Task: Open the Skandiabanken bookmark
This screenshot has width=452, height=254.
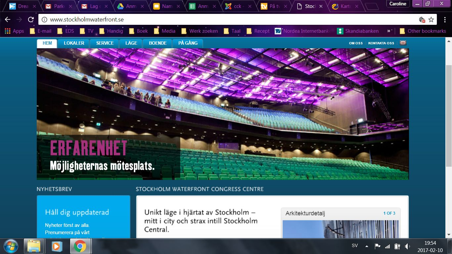Action: click(358, 31)
